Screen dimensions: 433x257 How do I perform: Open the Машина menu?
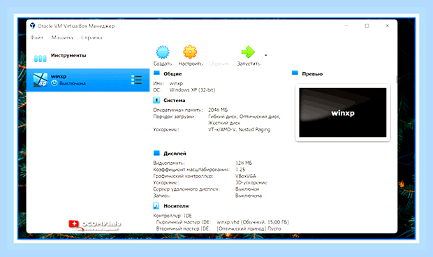62,38
